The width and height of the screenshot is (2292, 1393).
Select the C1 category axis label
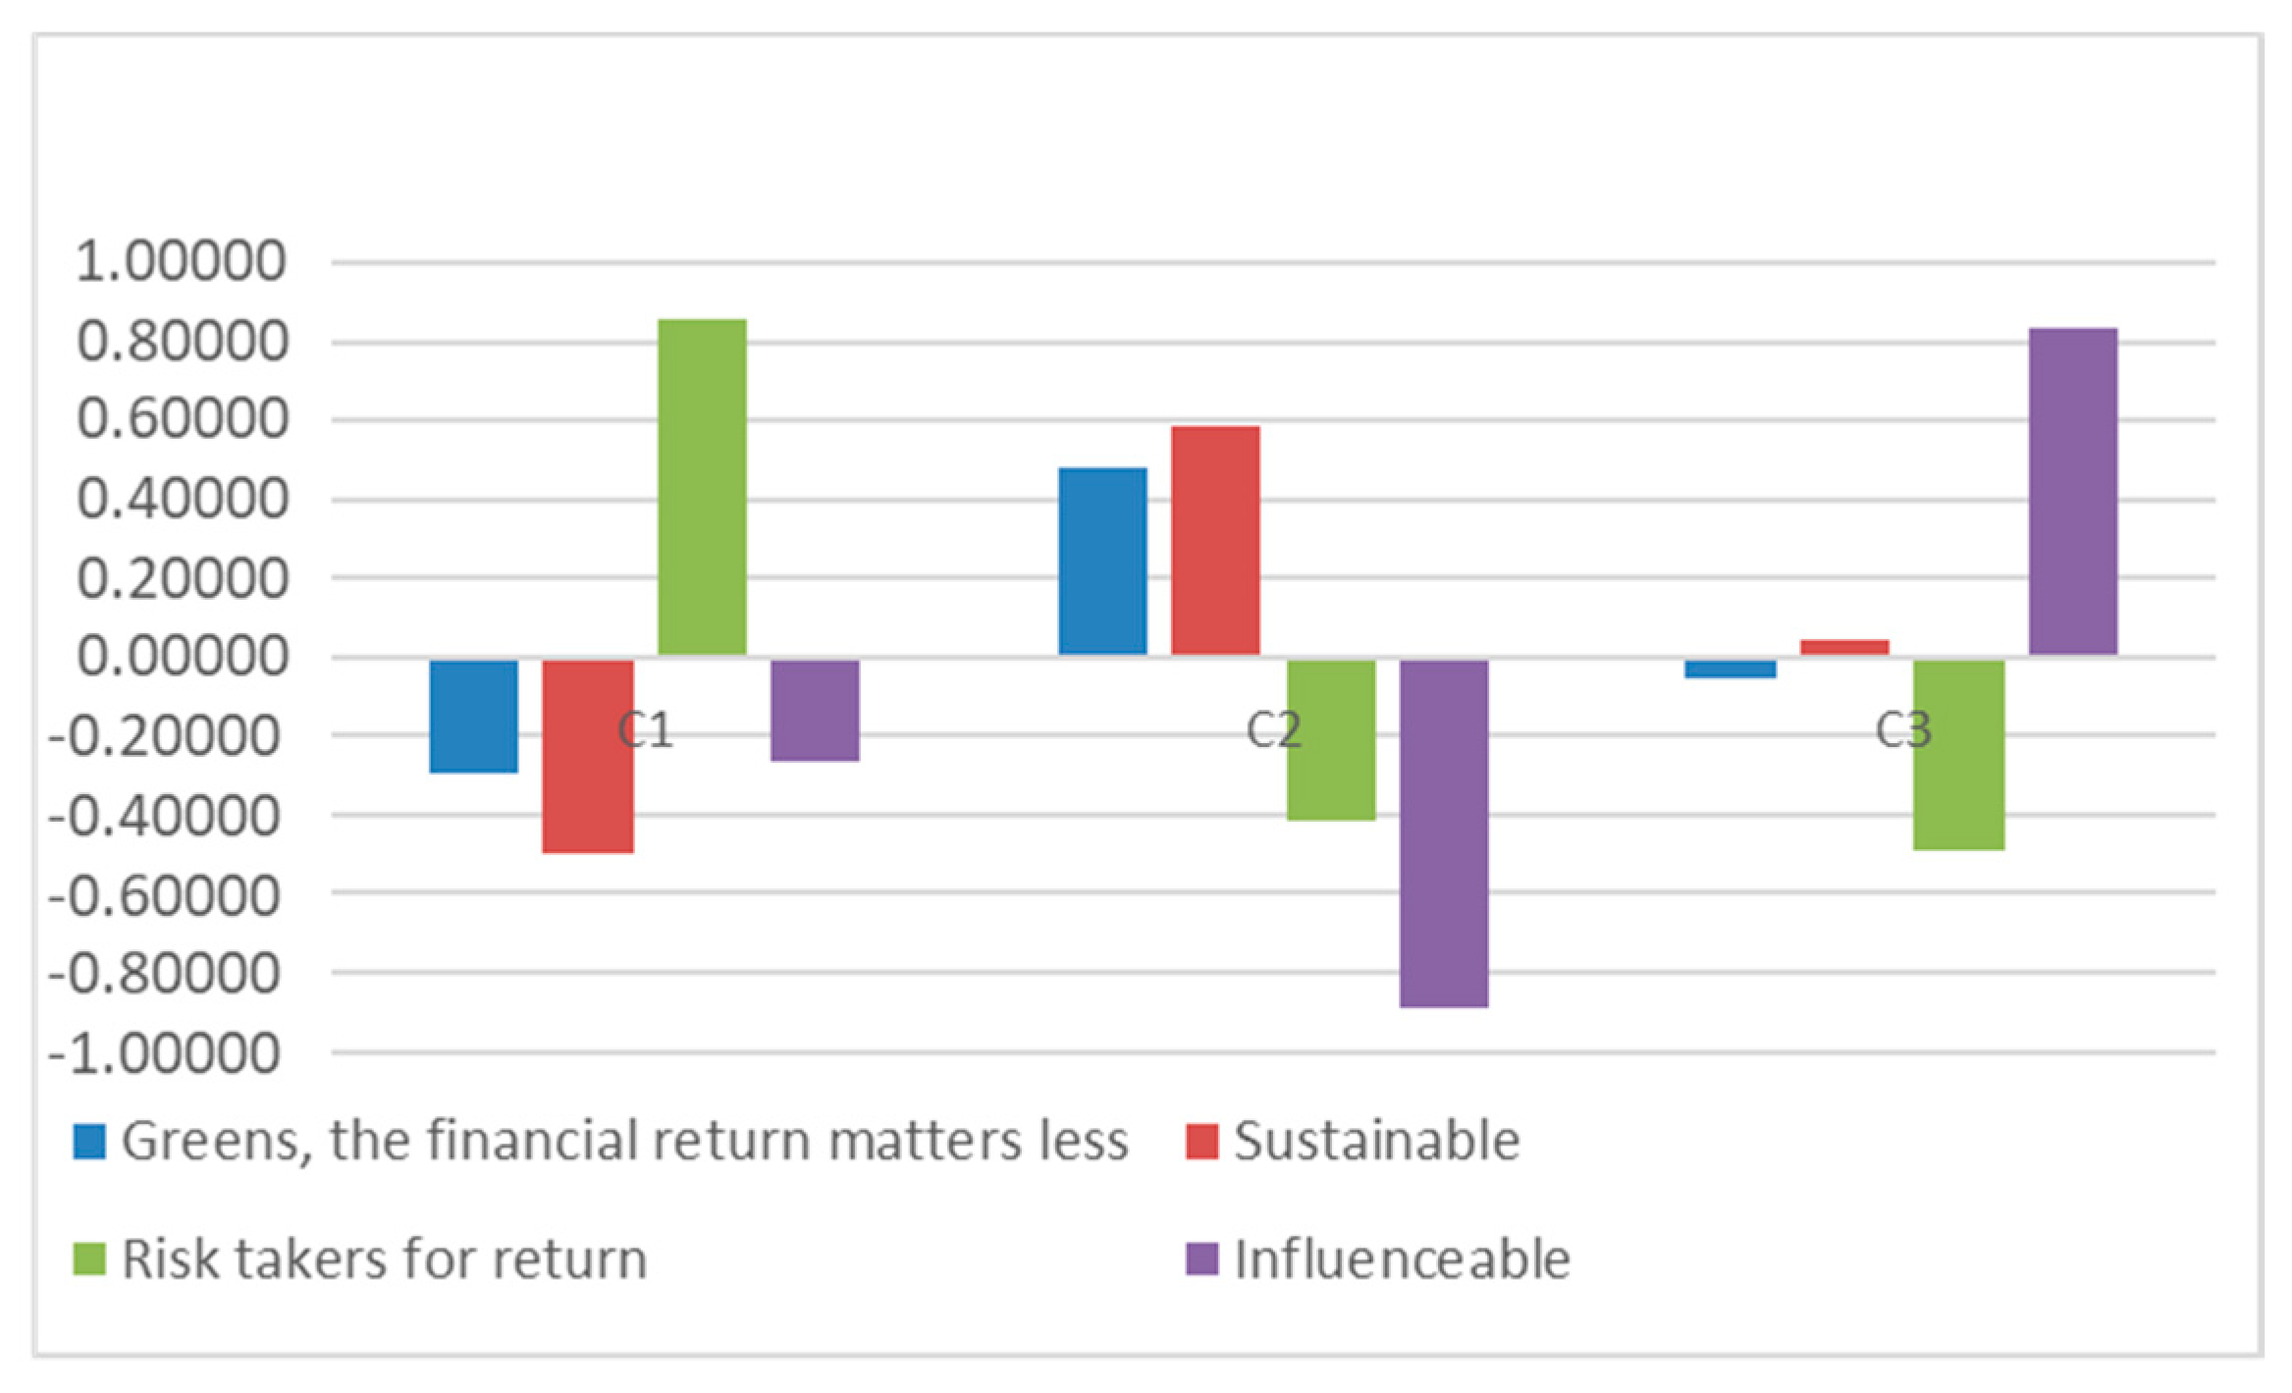(x=646, y=730)
